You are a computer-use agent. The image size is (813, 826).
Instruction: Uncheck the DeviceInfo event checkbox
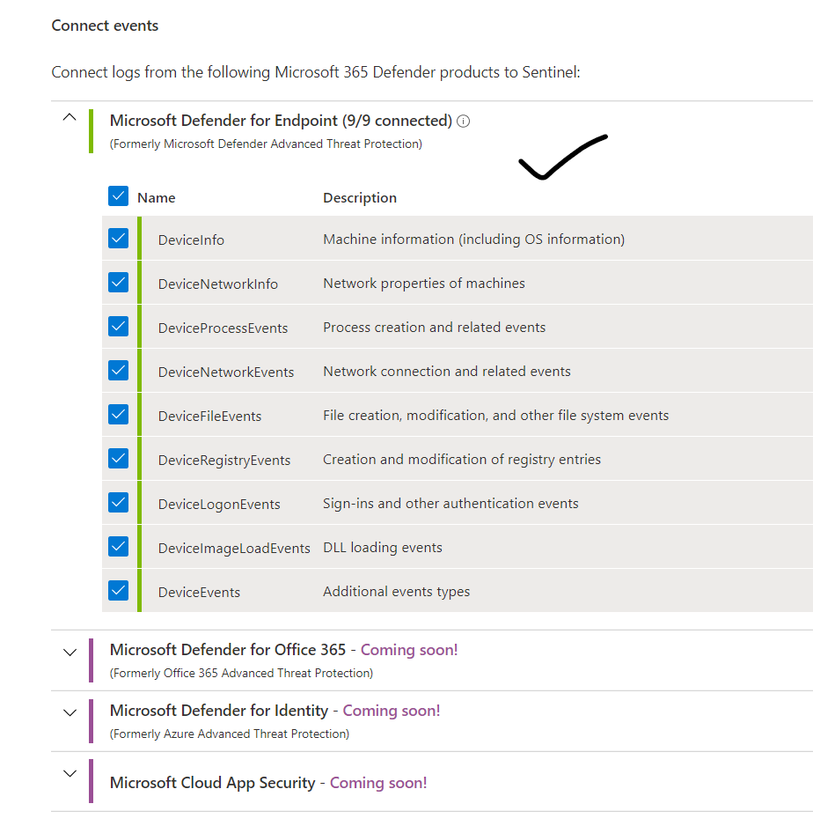pyautogui.click(x=118, y=238)
